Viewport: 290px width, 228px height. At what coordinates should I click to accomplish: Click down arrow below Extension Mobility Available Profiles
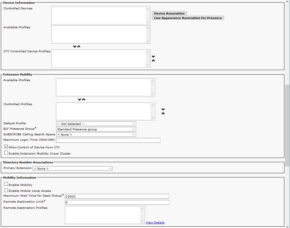[79, 99]
